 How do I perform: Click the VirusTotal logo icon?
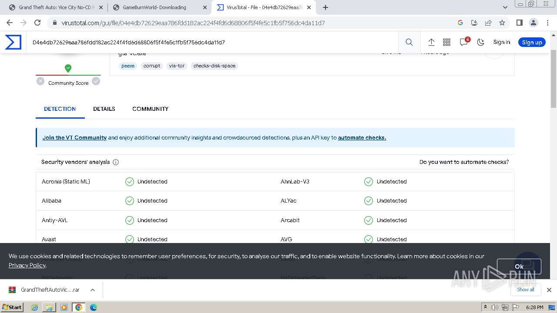pyautogui.click(x=13, y=42)
